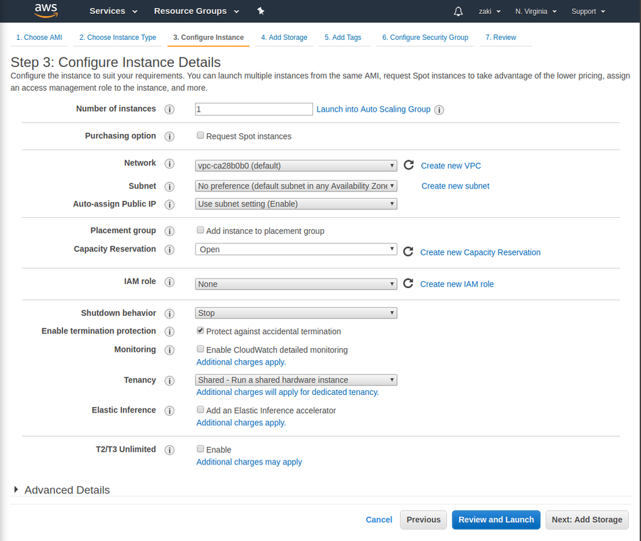Refresh the Network VPC list
Image resolution: width=641 pixels, height=541 pixels.
point(408,165)
